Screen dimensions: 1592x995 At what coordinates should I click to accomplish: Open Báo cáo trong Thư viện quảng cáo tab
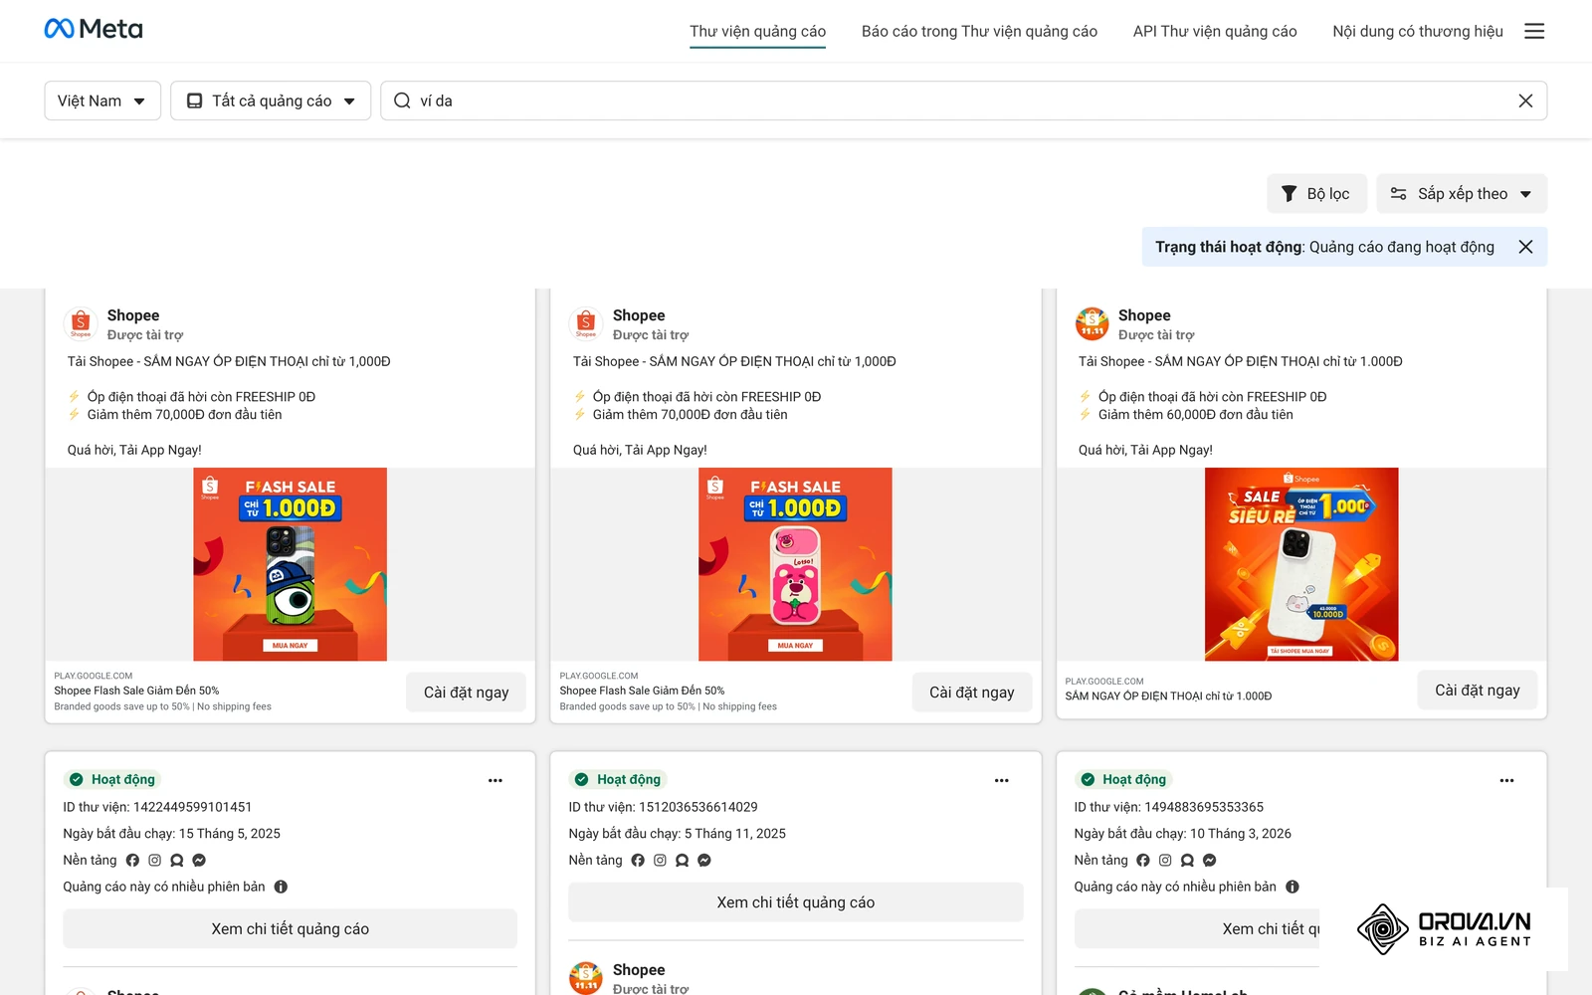pyautogui.click(x=979, y=32)
